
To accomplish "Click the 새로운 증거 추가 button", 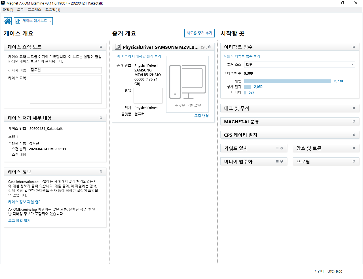I will tap(199, 33).
